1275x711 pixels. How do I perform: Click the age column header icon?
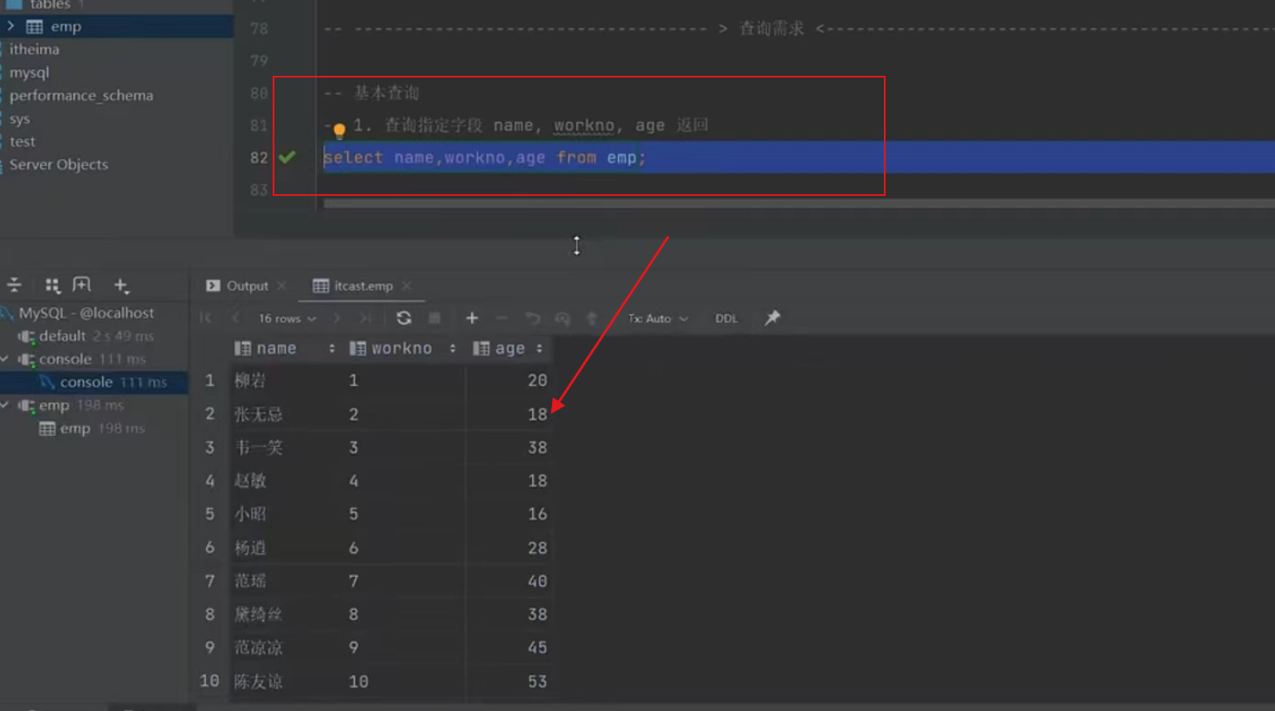(481, 348)
